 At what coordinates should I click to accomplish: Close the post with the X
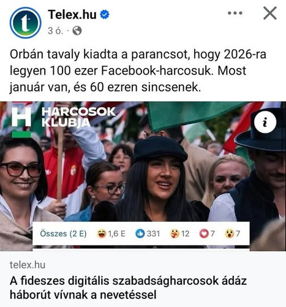(270, 13)
